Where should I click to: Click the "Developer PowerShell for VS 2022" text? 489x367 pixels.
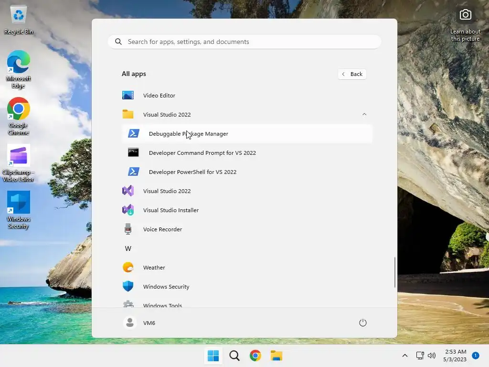point(193,172)
